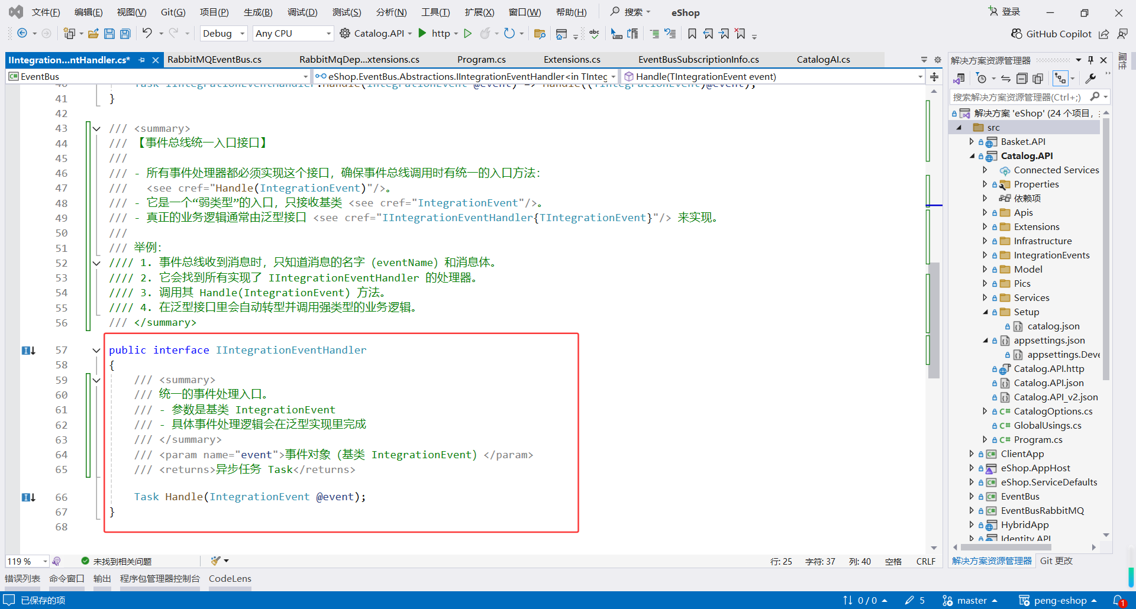
Task: Open the 119% zoom level selector
Action: coord(27,561)
